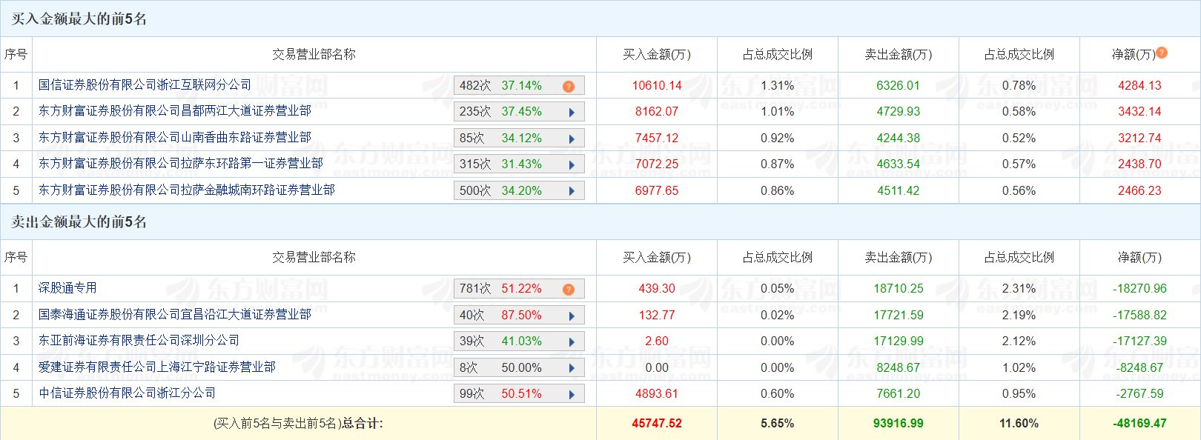This screenshot has height=440, width=1201.
Task: Open 深股通专用 link
Action: (x=67, y=288)
